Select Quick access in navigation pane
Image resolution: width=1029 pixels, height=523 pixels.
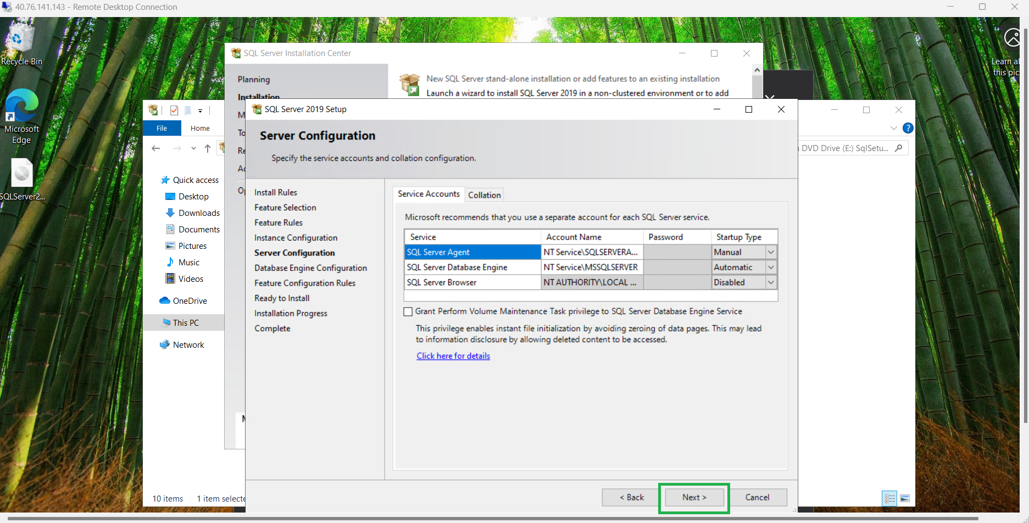coord(190,180)
